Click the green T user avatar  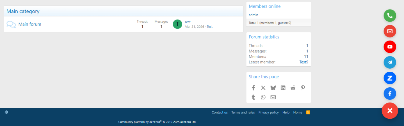[177, 24]
